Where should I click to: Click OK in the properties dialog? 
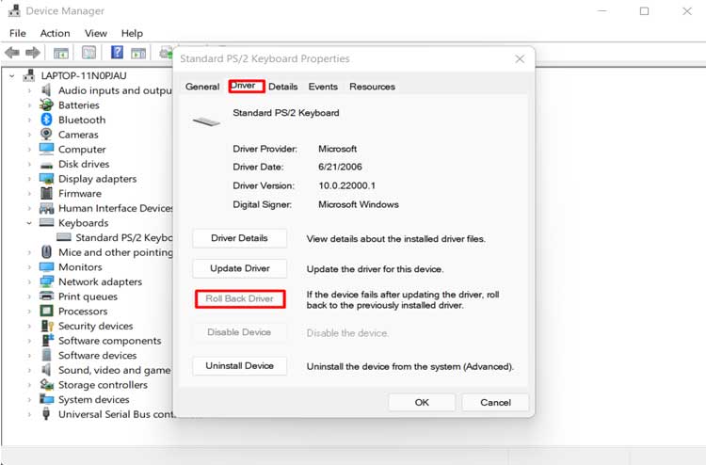[422, 403]
